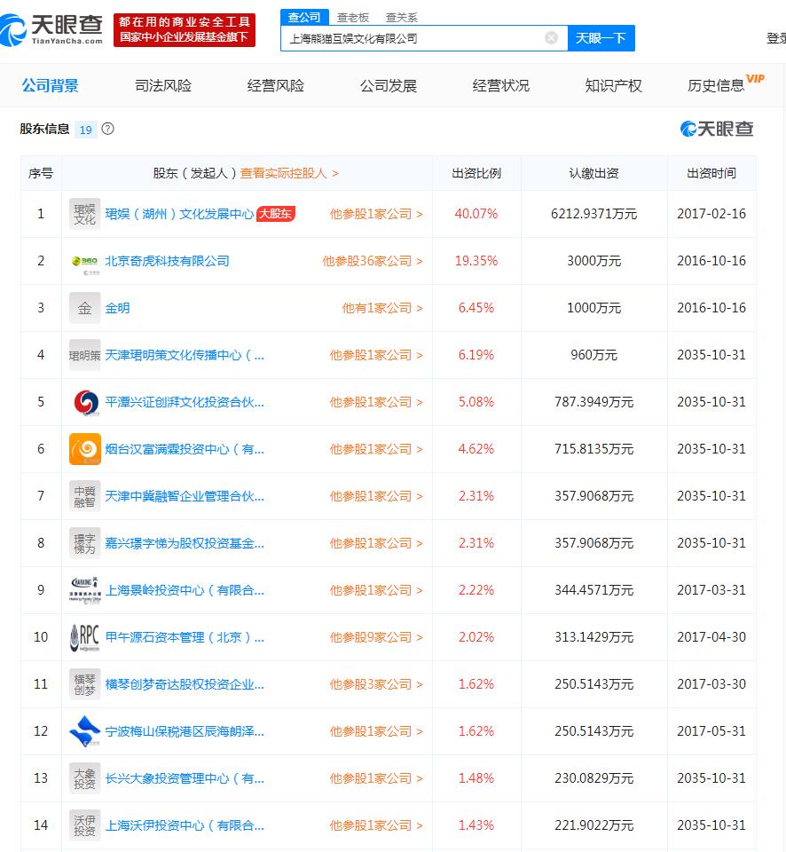Click the orange 烟台汉富满霖 logo

point(85,449)
